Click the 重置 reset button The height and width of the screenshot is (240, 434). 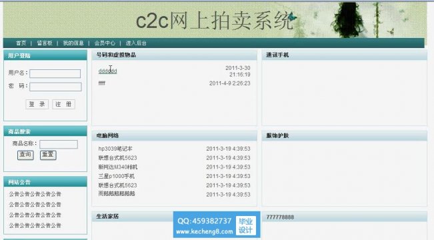pyautogui.click(x=48, y=155)
